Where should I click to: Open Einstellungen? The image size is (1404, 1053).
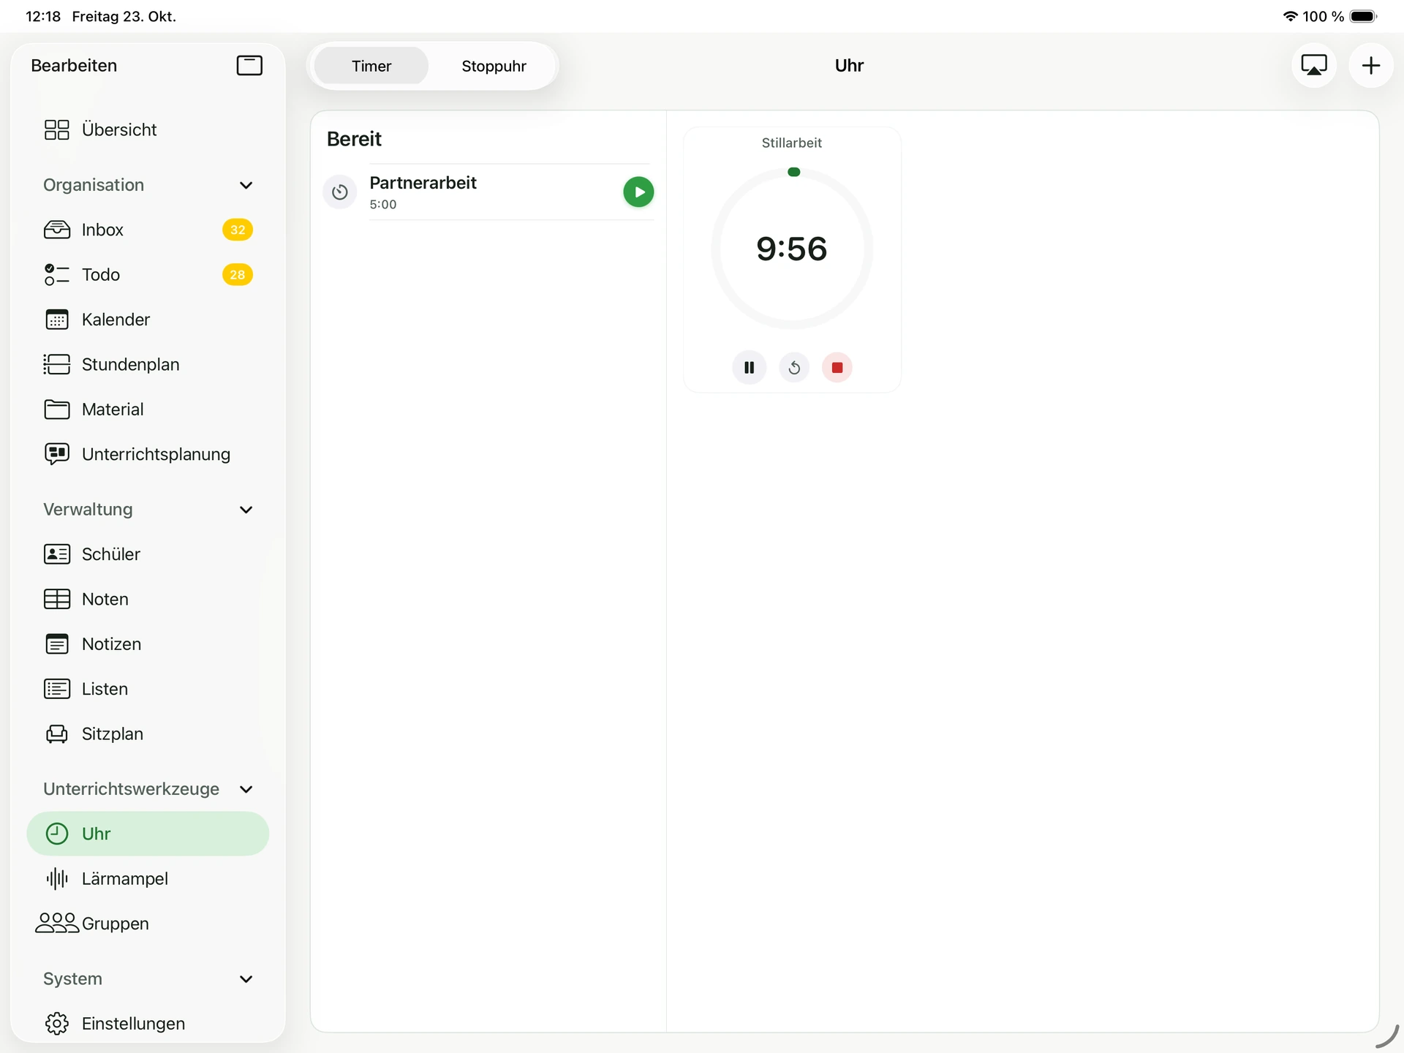click(148, 1024)
